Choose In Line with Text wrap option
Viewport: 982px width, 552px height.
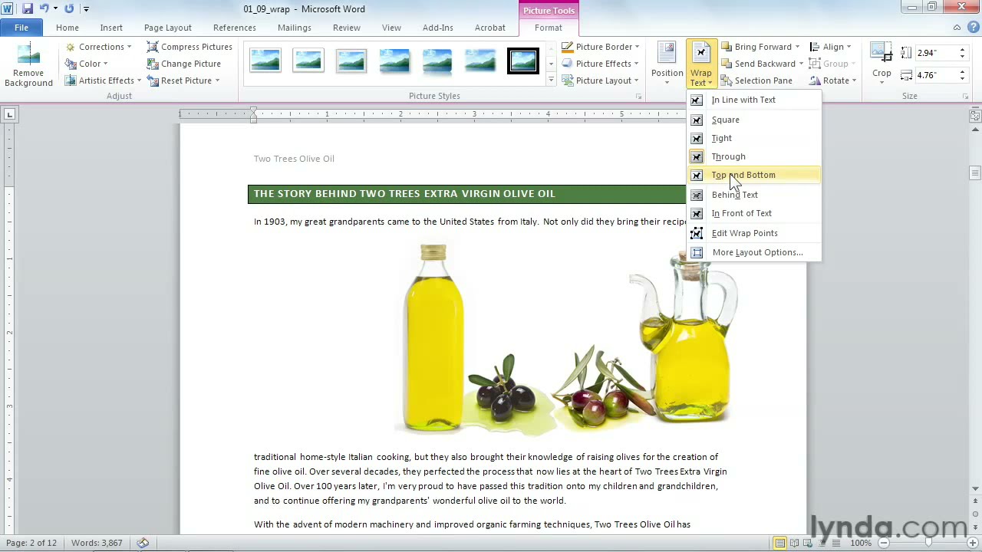pos(753,100)
